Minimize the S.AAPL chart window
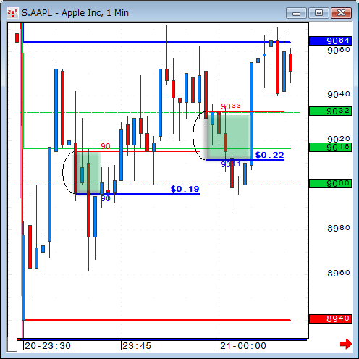This screenshot has height=359, width=359. pyautogui.click(x=296, y=13)
